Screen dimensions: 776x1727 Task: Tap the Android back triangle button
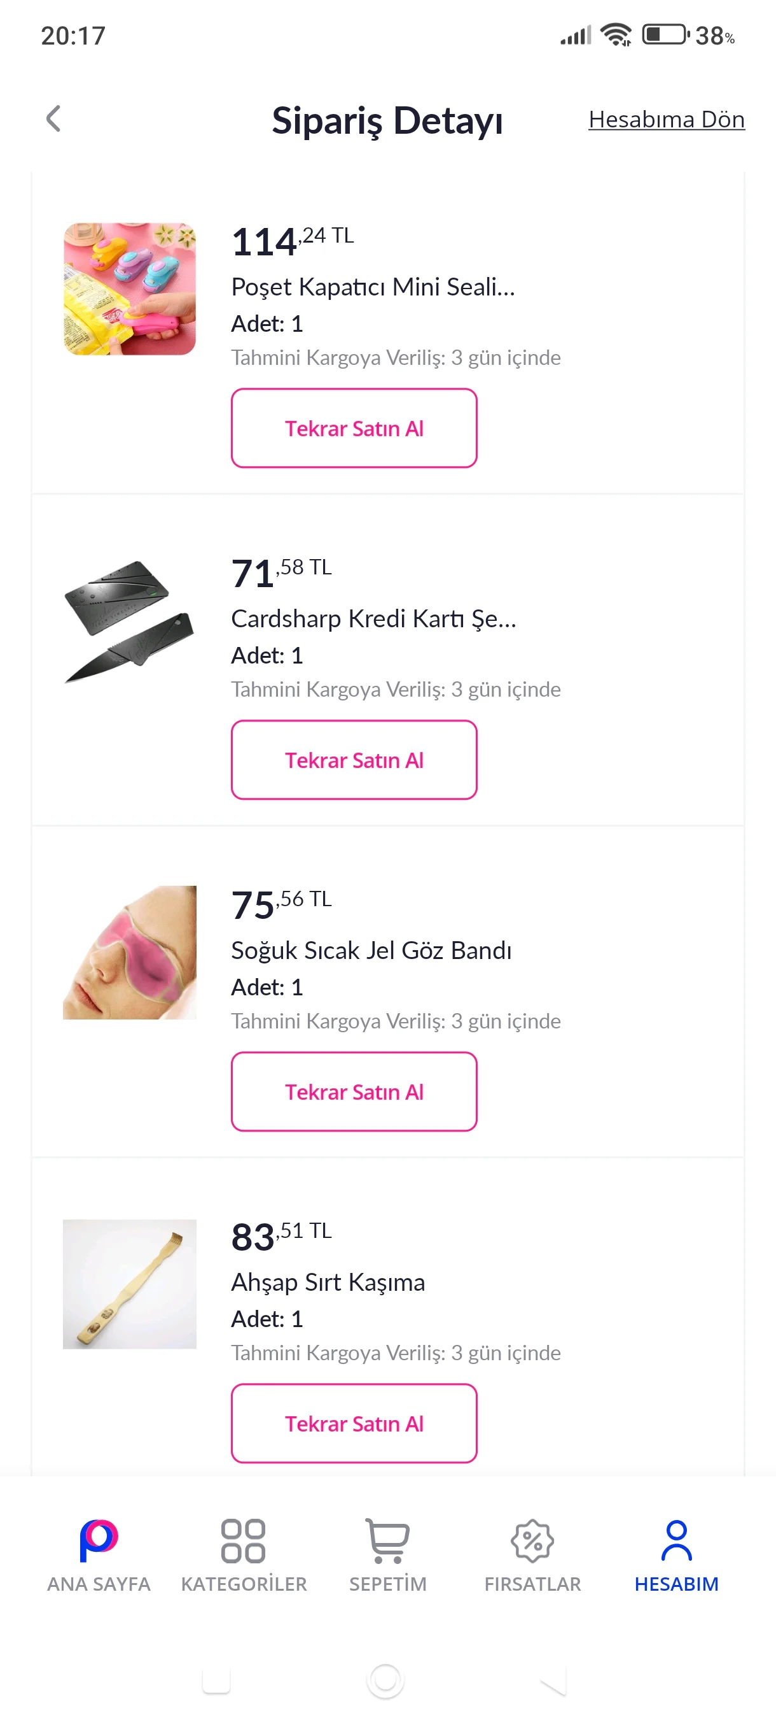(x=554, y=1681)
